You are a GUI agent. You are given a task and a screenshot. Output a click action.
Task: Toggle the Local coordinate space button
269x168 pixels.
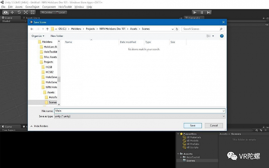click(x=60, y=12)
